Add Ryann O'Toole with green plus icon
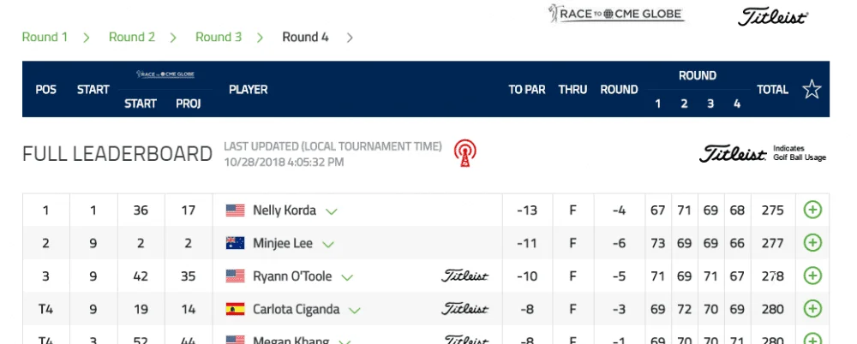The image size is (857, 344). [x=812, y=276]
